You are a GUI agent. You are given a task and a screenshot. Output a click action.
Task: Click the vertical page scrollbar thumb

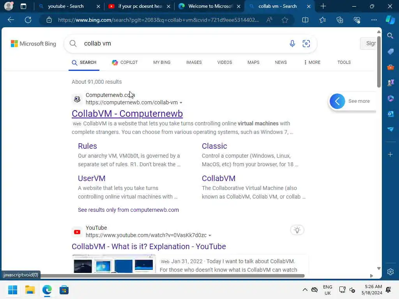[x=379, y=62]
